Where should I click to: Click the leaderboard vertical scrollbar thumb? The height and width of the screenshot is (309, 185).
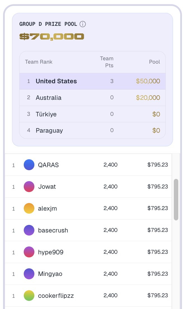point(176,200)
